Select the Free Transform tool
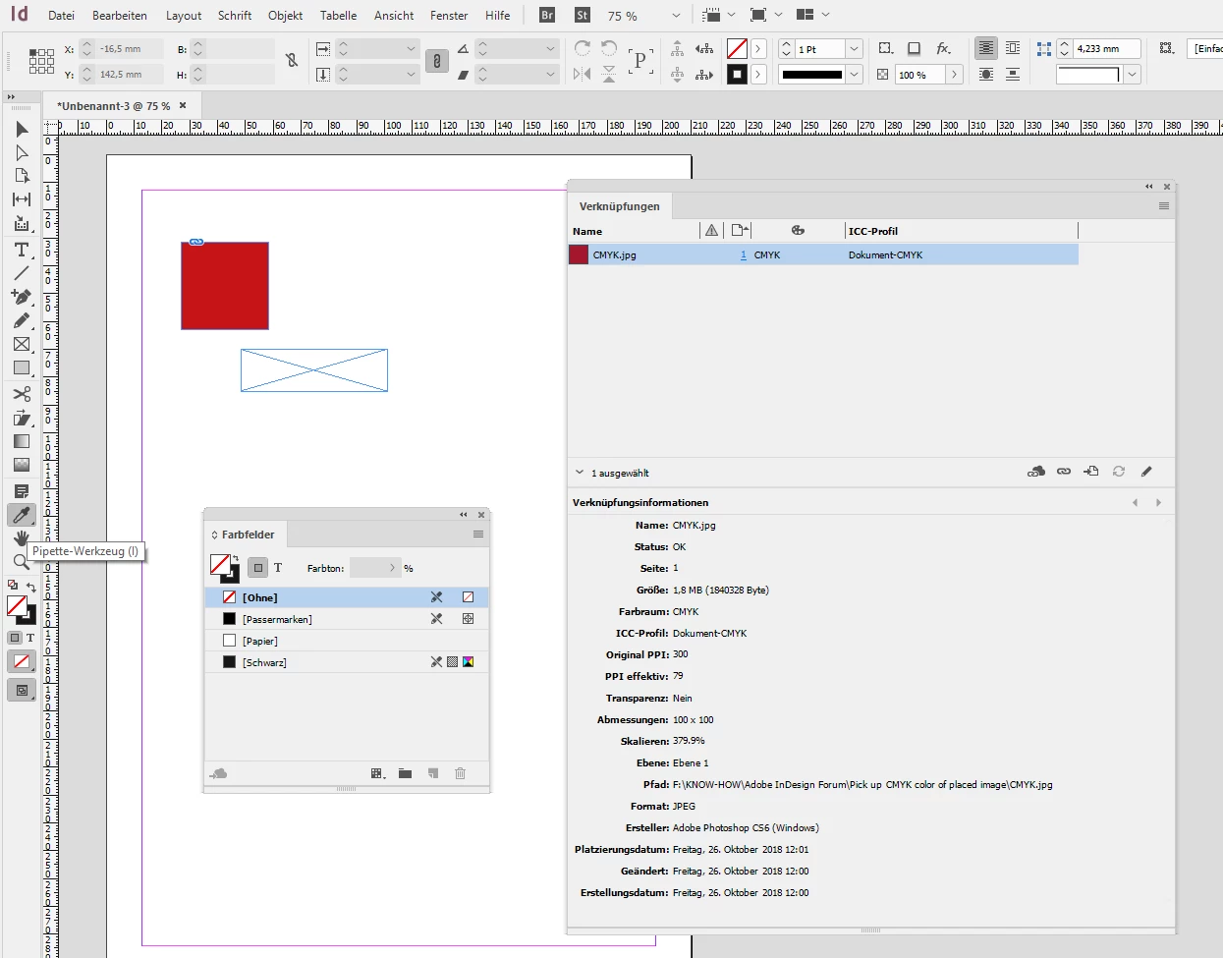This screenshot has width=1223, height=958. point(22,418)
